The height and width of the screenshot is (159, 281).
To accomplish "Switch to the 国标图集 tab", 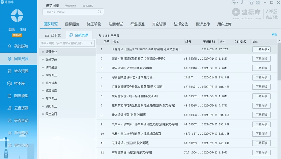I will tap(72, 24).
